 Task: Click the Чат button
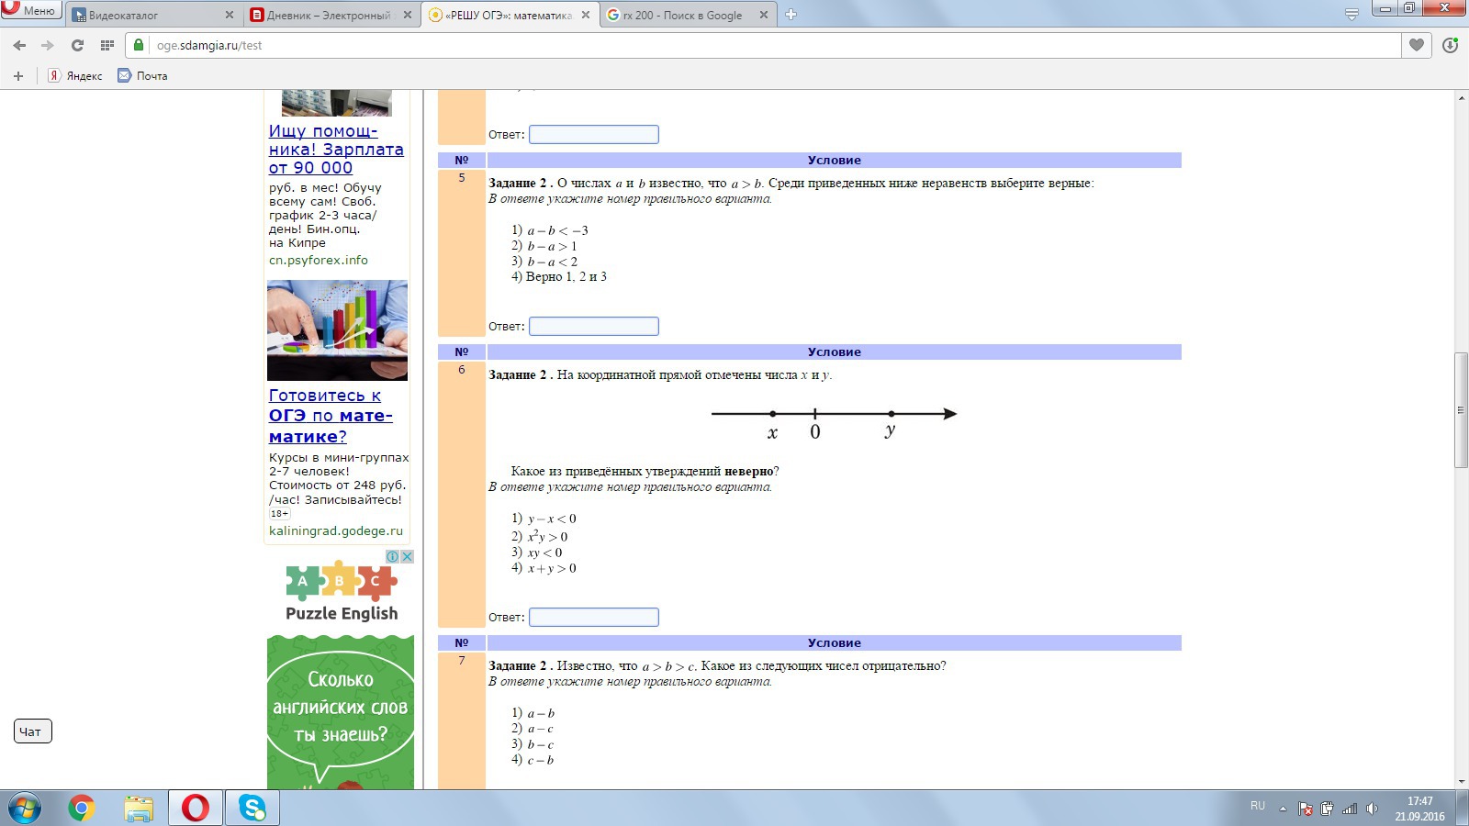[x=33, y=731]
